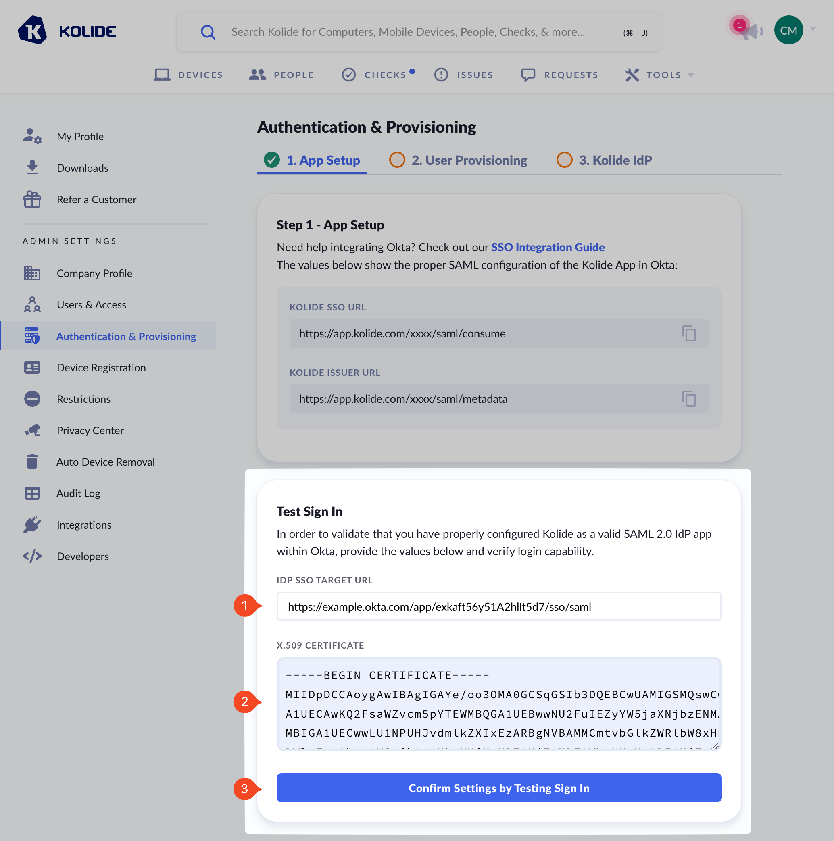
Task: Select Authentication & Provisioning in sidebar
Action: [x=108, y=335]
